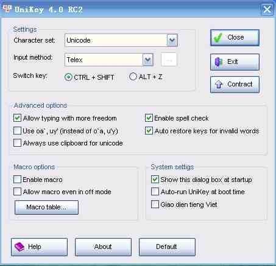Check Auto-run UniKey at boot time

click(x=155, y=192)
